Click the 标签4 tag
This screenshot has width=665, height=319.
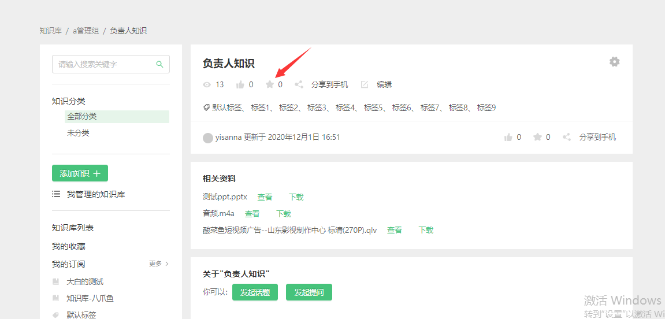coord(345,107)
